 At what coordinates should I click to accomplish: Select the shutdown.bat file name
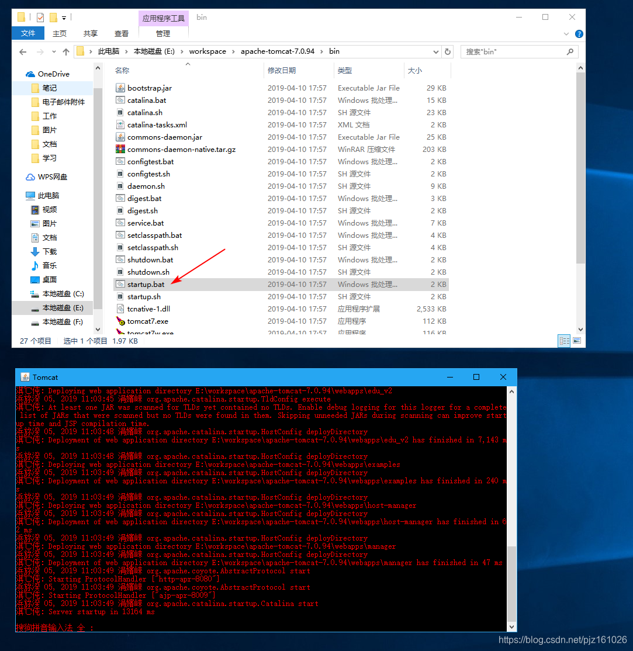150,260
